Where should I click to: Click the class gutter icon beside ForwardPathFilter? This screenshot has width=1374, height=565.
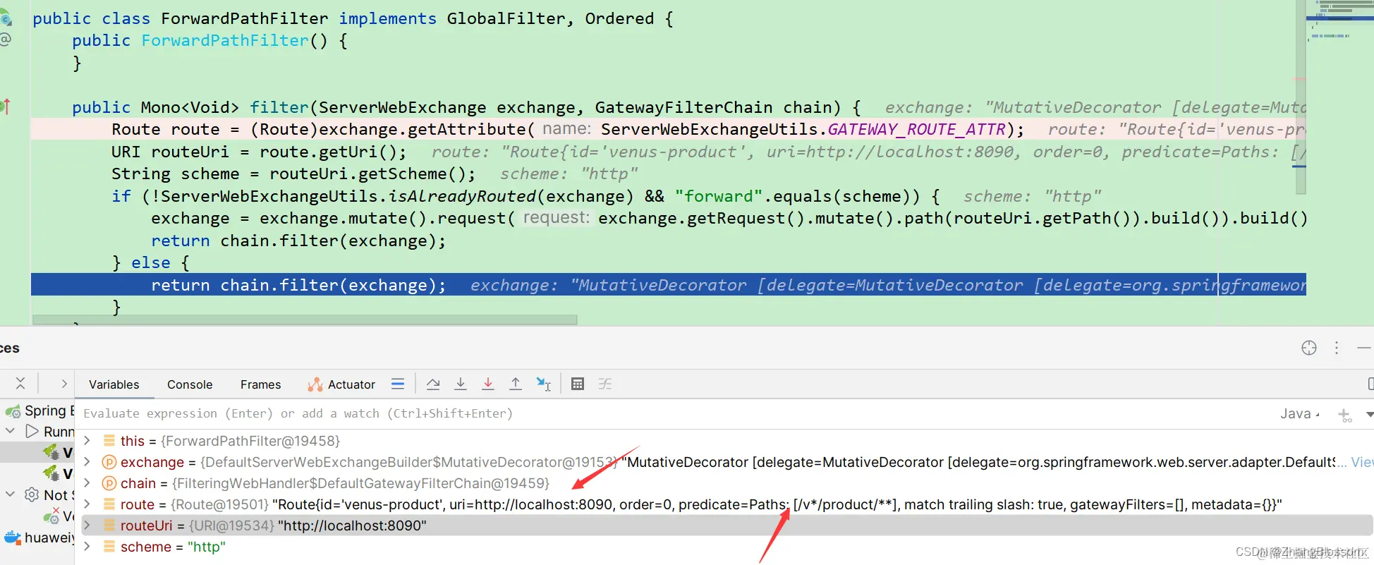click(x=6, y=19)
